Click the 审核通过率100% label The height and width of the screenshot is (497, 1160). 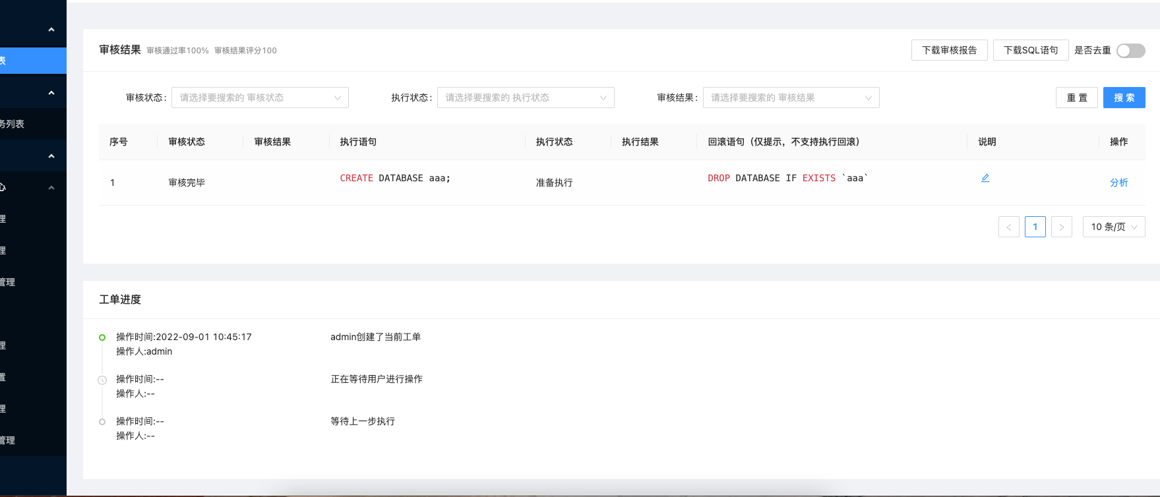[177, 51]
